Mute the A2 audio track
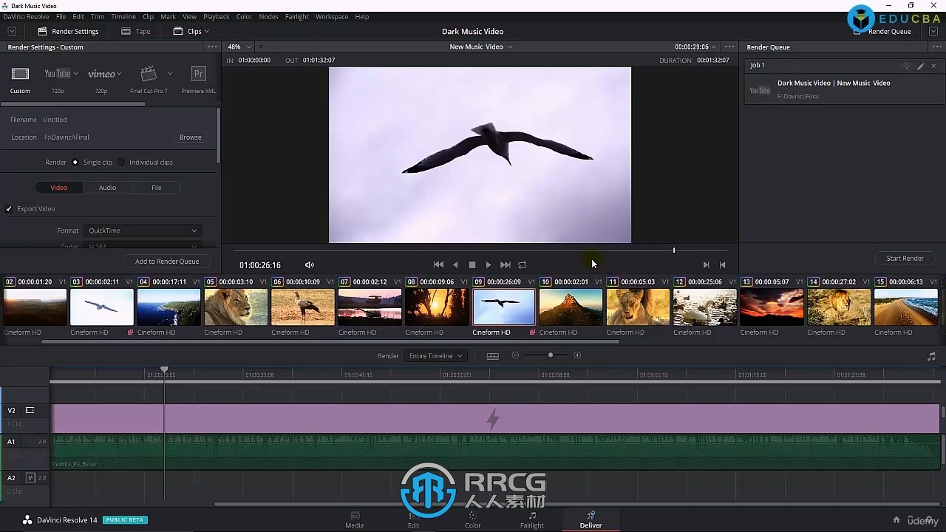Screen dimensions: 946x532 click(x=30, y=477)
